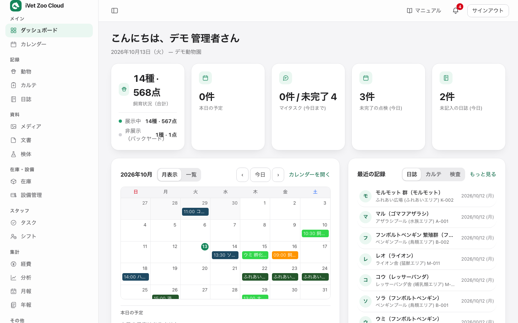This screenshot has height=323, width=518.
Task: Click chat icon on マイタスク card
Action: (x=286, y=78)
